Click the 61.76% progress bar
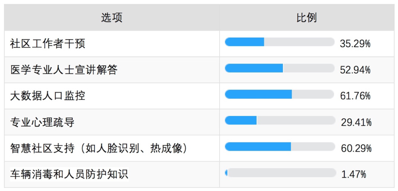The width and height of the screenshot is (398, 191). coord(280,94)
